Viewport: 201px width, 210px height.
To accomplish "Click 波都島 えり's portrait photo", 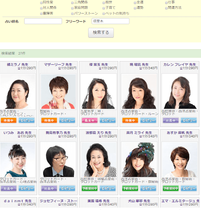I will (x=98, y=160).
